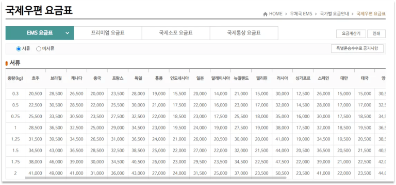Open 특별운송수수료 공지사항 button
Screen dimensions: 396x185
point(357,49)
